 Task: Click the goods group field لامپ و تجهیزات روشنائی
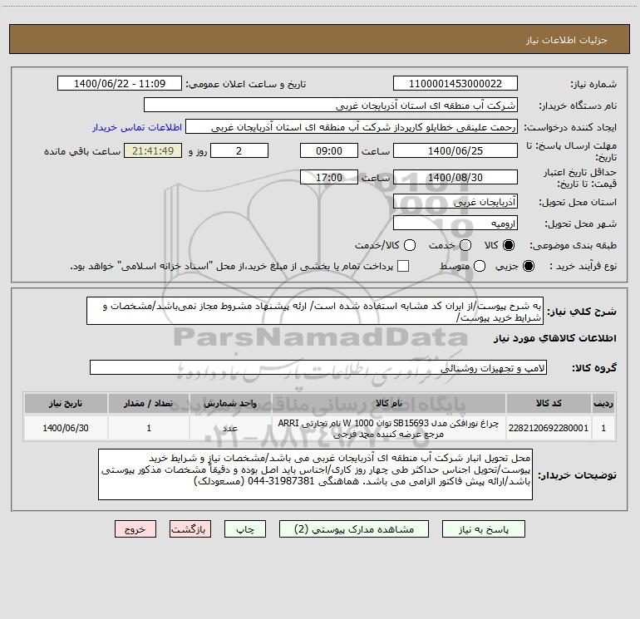pyautogui.click(x=318, y=367)
